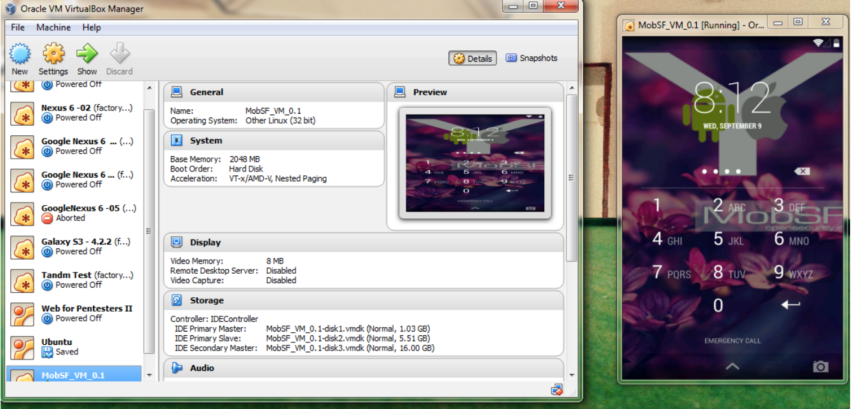Image resolution: width=852 pixels, height=409 pixels.
Task: Open the Machine menu
Action: point(53,27)
